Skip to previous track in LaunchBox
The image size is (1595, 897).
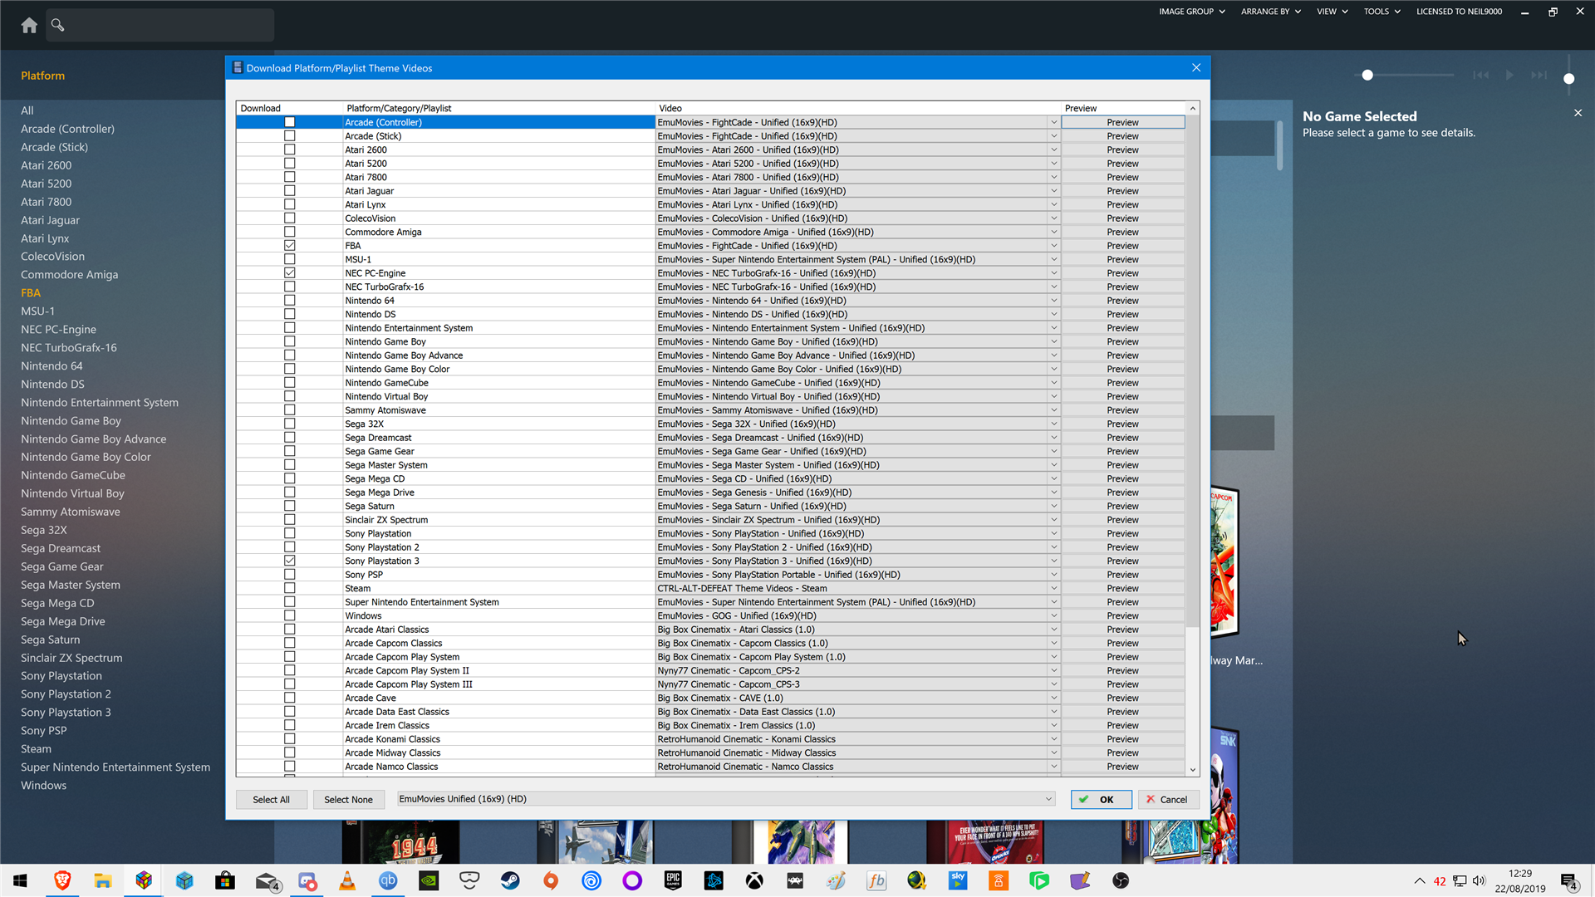point(1480,75)
